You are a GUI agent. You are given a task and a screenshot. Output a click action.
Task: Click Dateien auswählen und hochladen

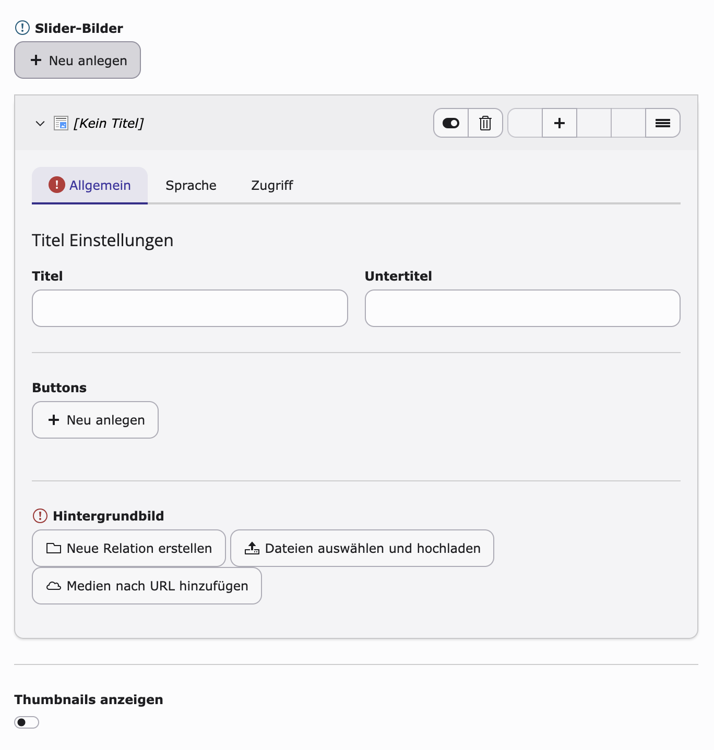(362, 548)
